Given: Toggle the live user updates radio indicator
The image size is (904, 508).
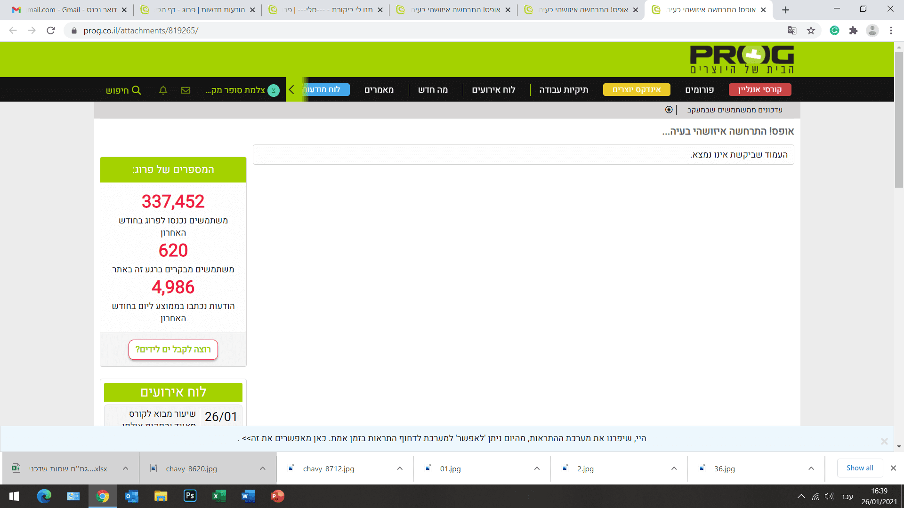Looking at the screenshot, I should pos(669,110).
